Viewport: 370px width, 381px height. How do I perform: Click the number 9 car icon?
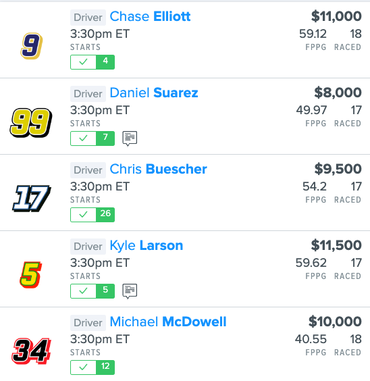[32, 46]
